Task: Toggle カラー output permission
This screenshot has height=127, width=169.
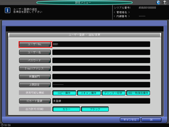Action: tap(66, 109)
